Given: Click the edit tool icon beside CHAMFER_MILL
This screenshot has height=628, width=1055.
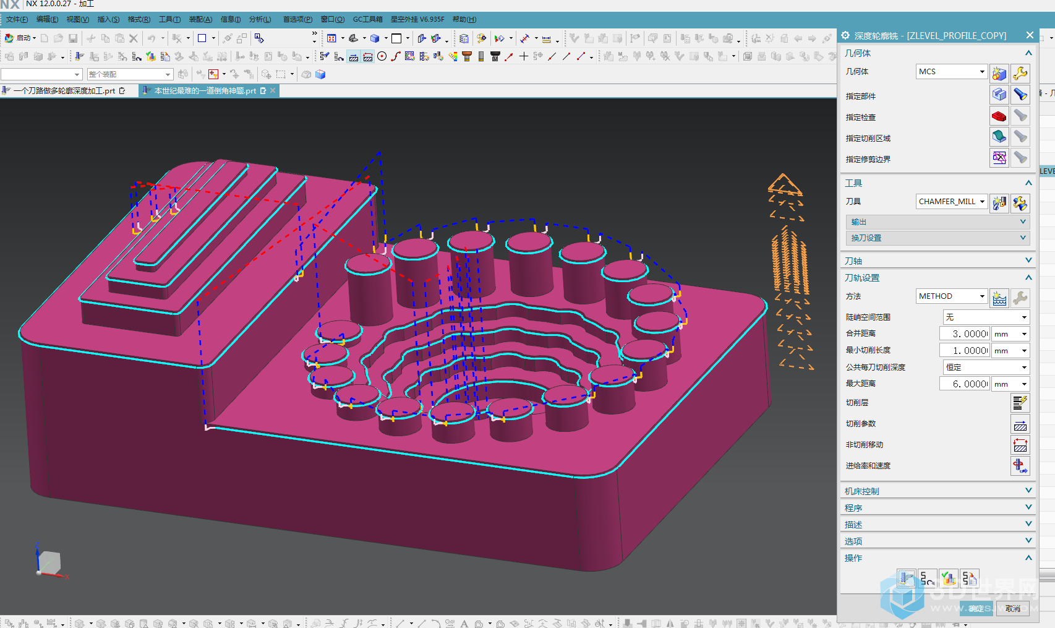Looking at the screenshot, I should click(x=1020, y=203).
